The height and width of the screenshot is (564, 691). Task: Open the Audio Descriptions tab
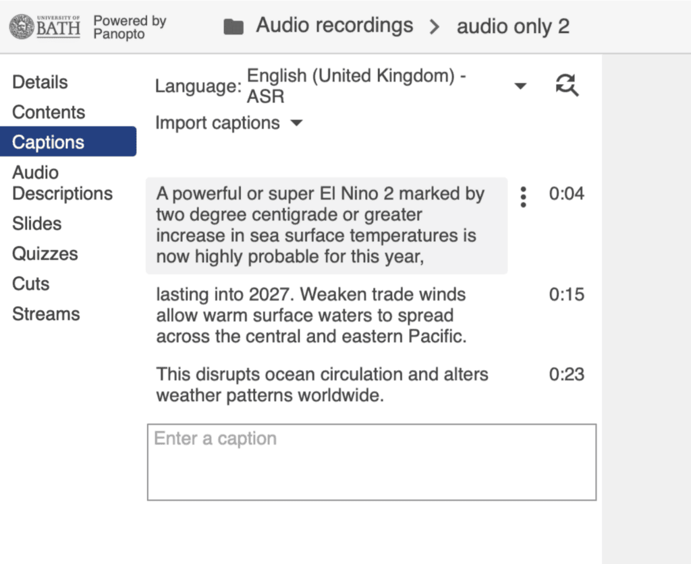62,183
